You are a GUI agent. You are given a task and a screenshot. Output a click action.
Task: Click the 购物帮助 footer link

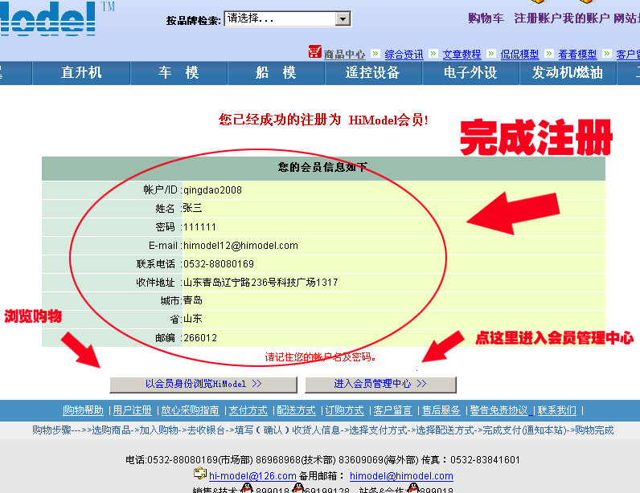[84, 410]
